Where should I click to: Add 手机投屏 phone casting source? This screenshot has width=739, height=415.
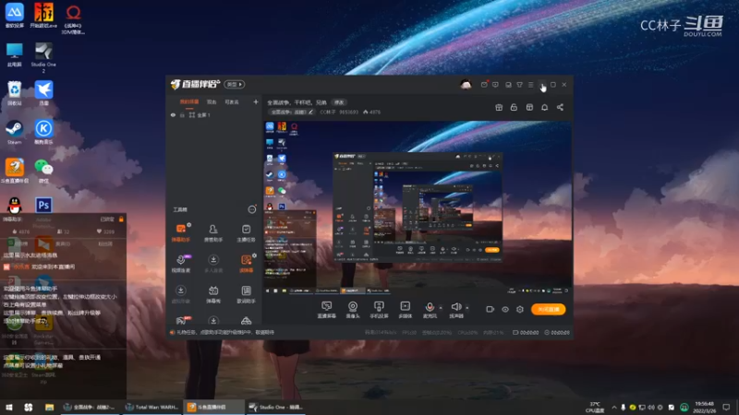click(379, 310)
